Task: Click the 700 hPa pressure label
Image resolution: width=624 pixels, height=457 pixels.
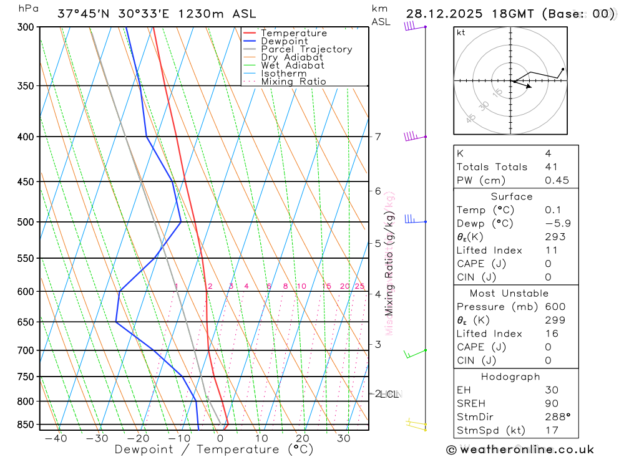Action: (26, 350)
